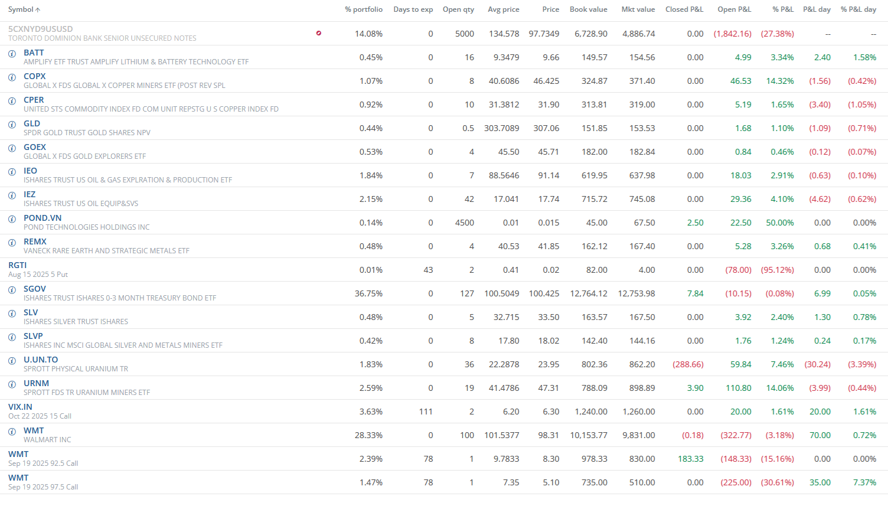Click info icon next to GOEX

point(12,148)
